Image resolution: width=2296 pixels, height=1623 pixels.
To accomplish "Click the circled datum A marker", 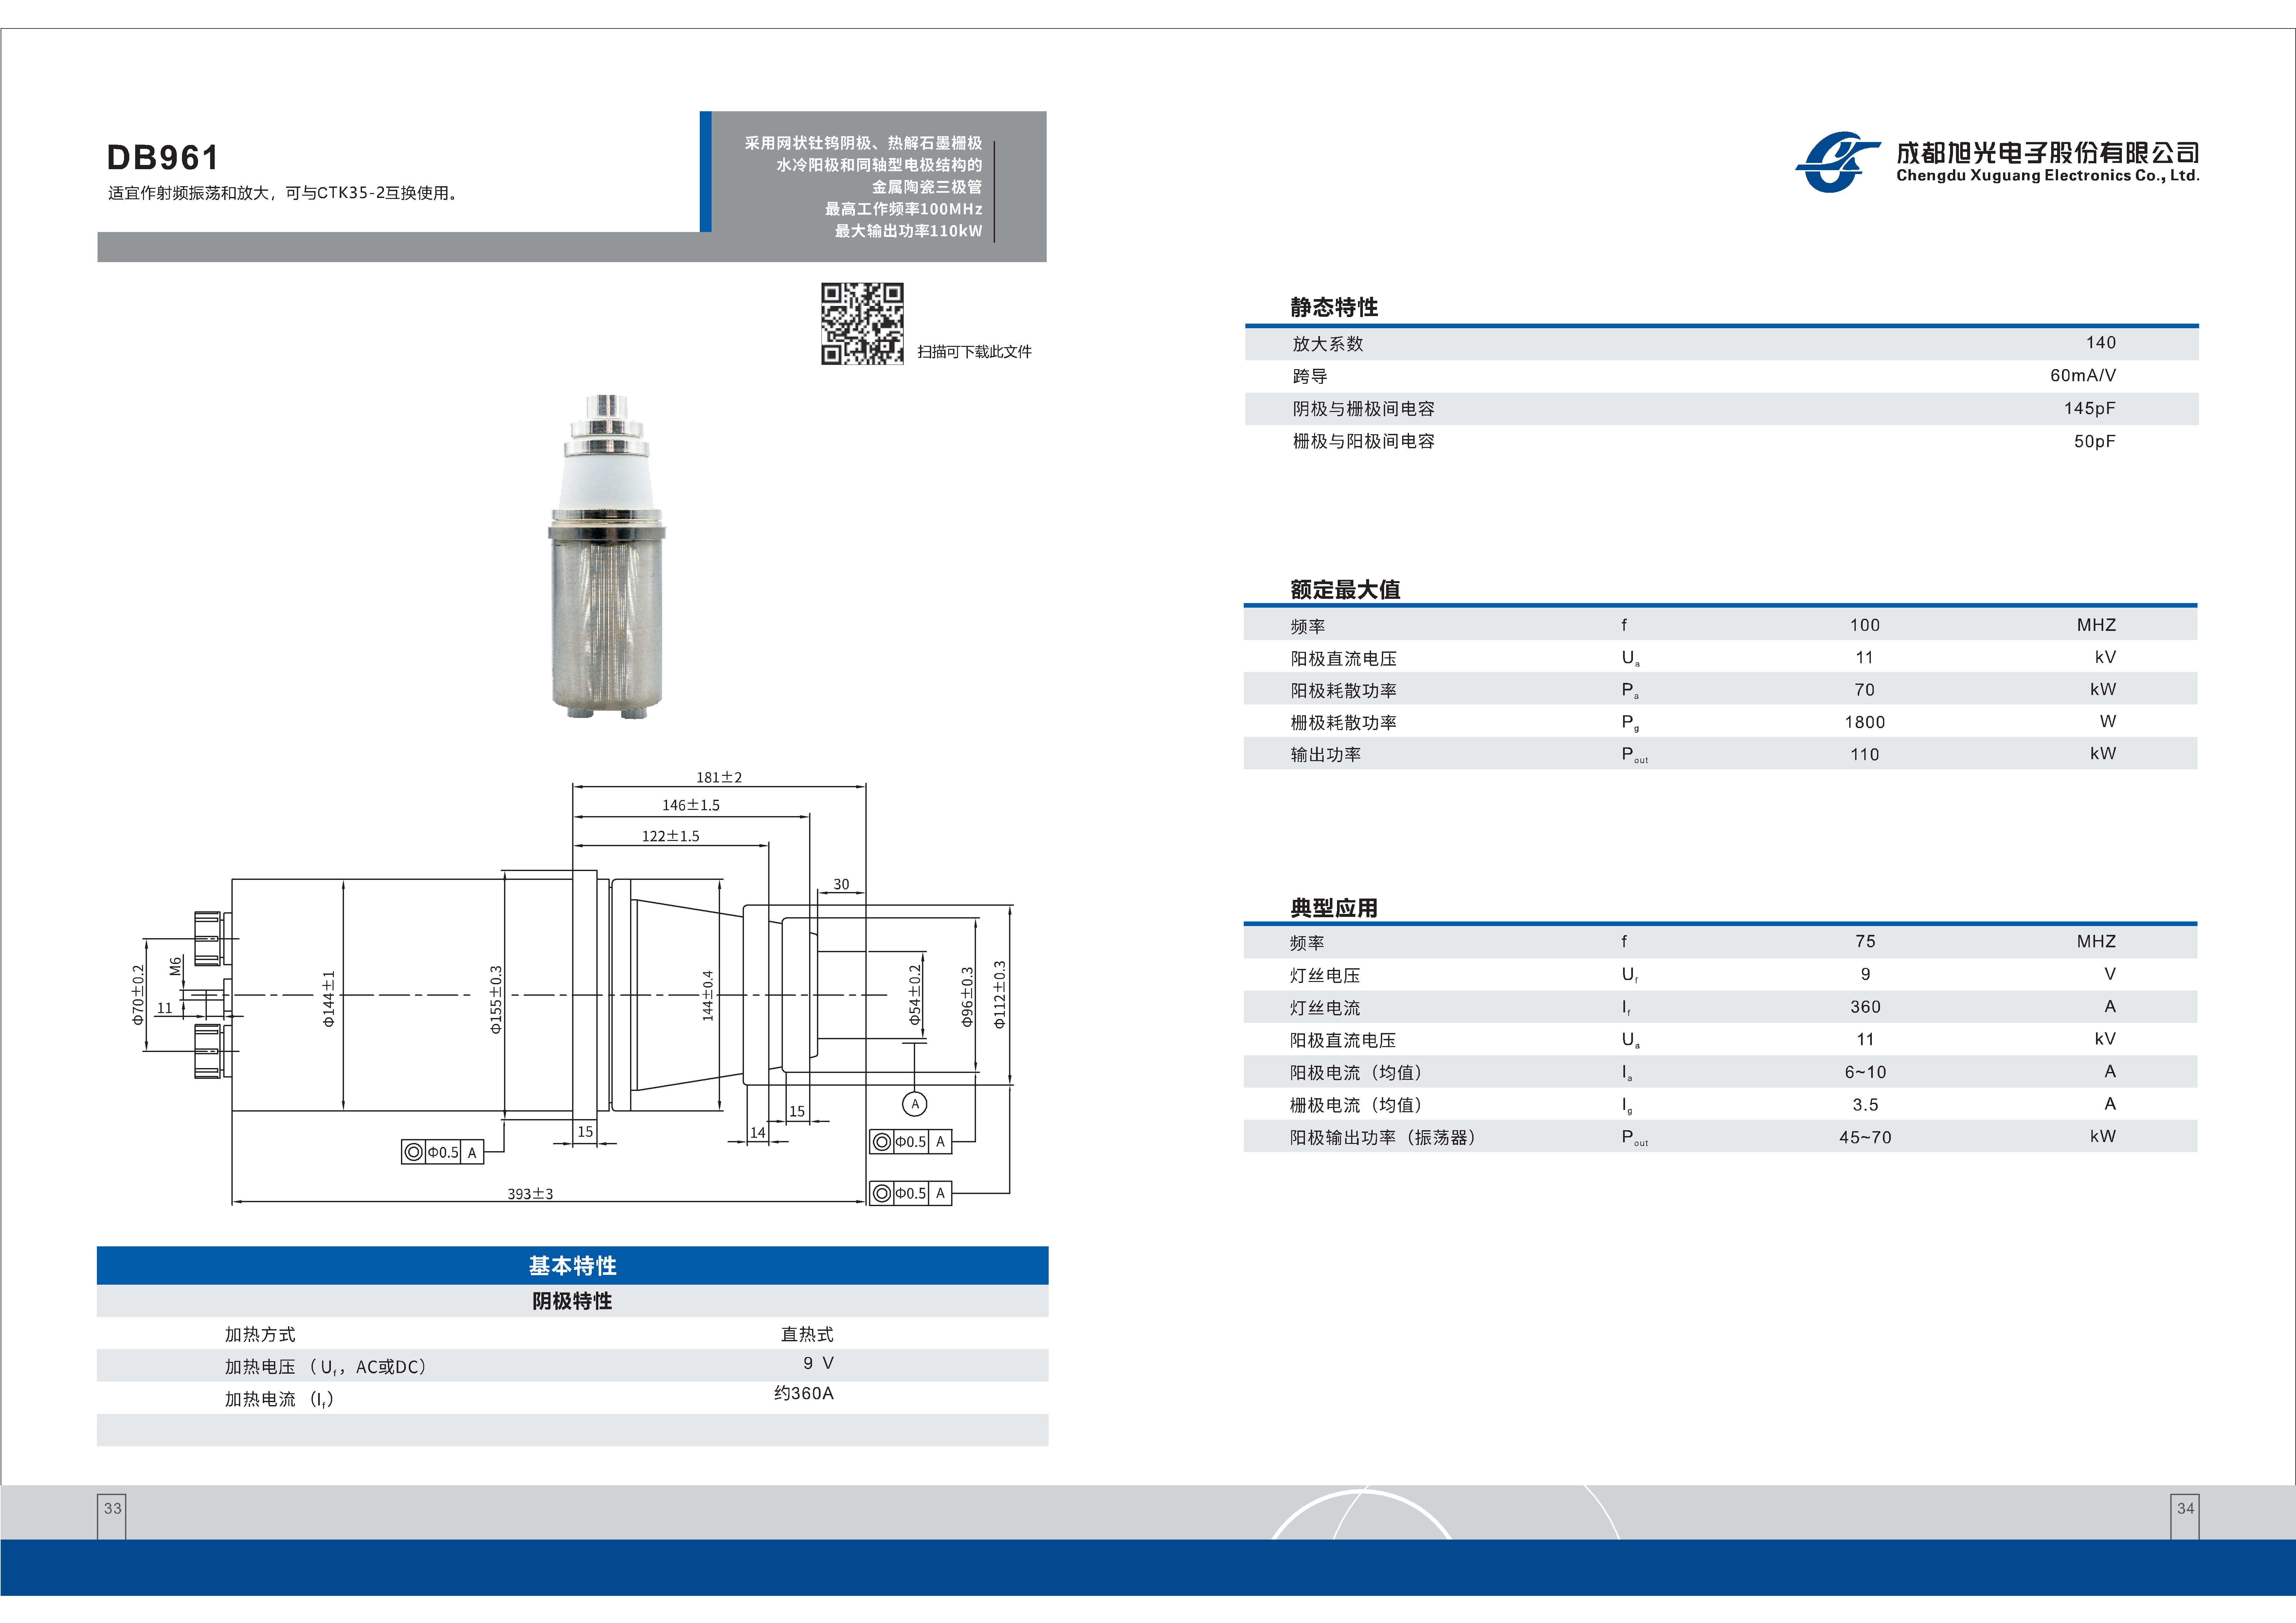I will [914, 1104].
